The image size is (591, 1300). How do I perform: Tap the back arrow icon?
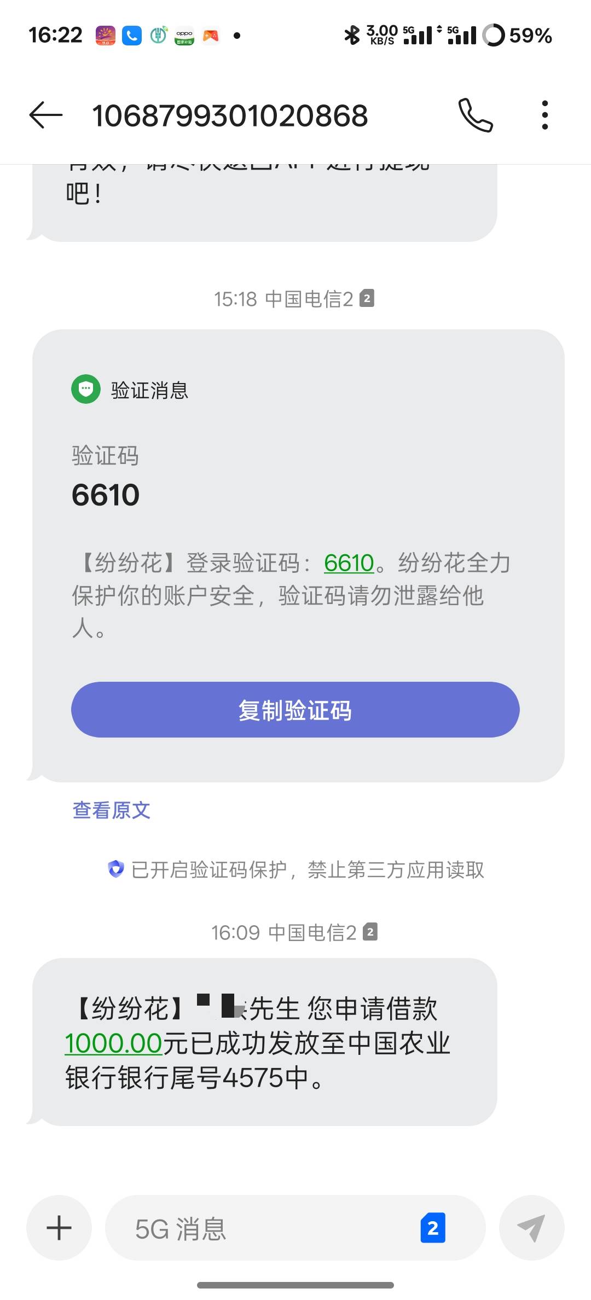tap(46, 115)
